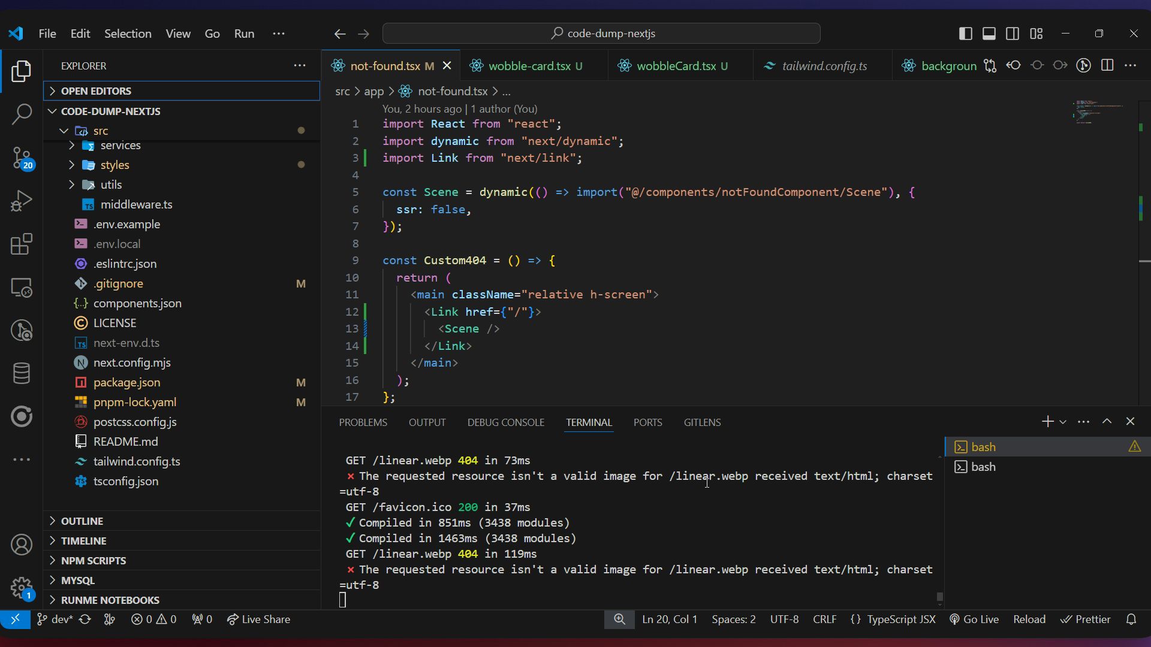Click the command center search field

point(601,34)
